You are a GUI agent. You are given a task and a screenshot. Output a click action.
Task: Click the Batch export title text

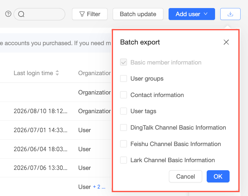pos(140,42)
